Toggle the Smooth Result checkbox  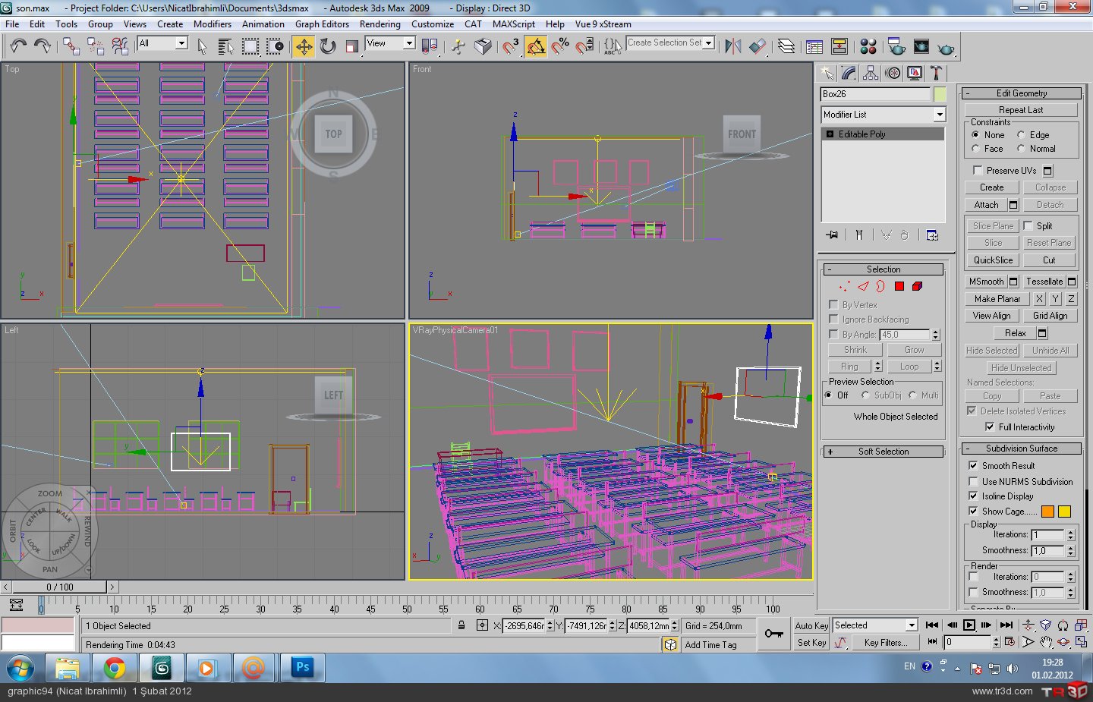click(973, 465)
